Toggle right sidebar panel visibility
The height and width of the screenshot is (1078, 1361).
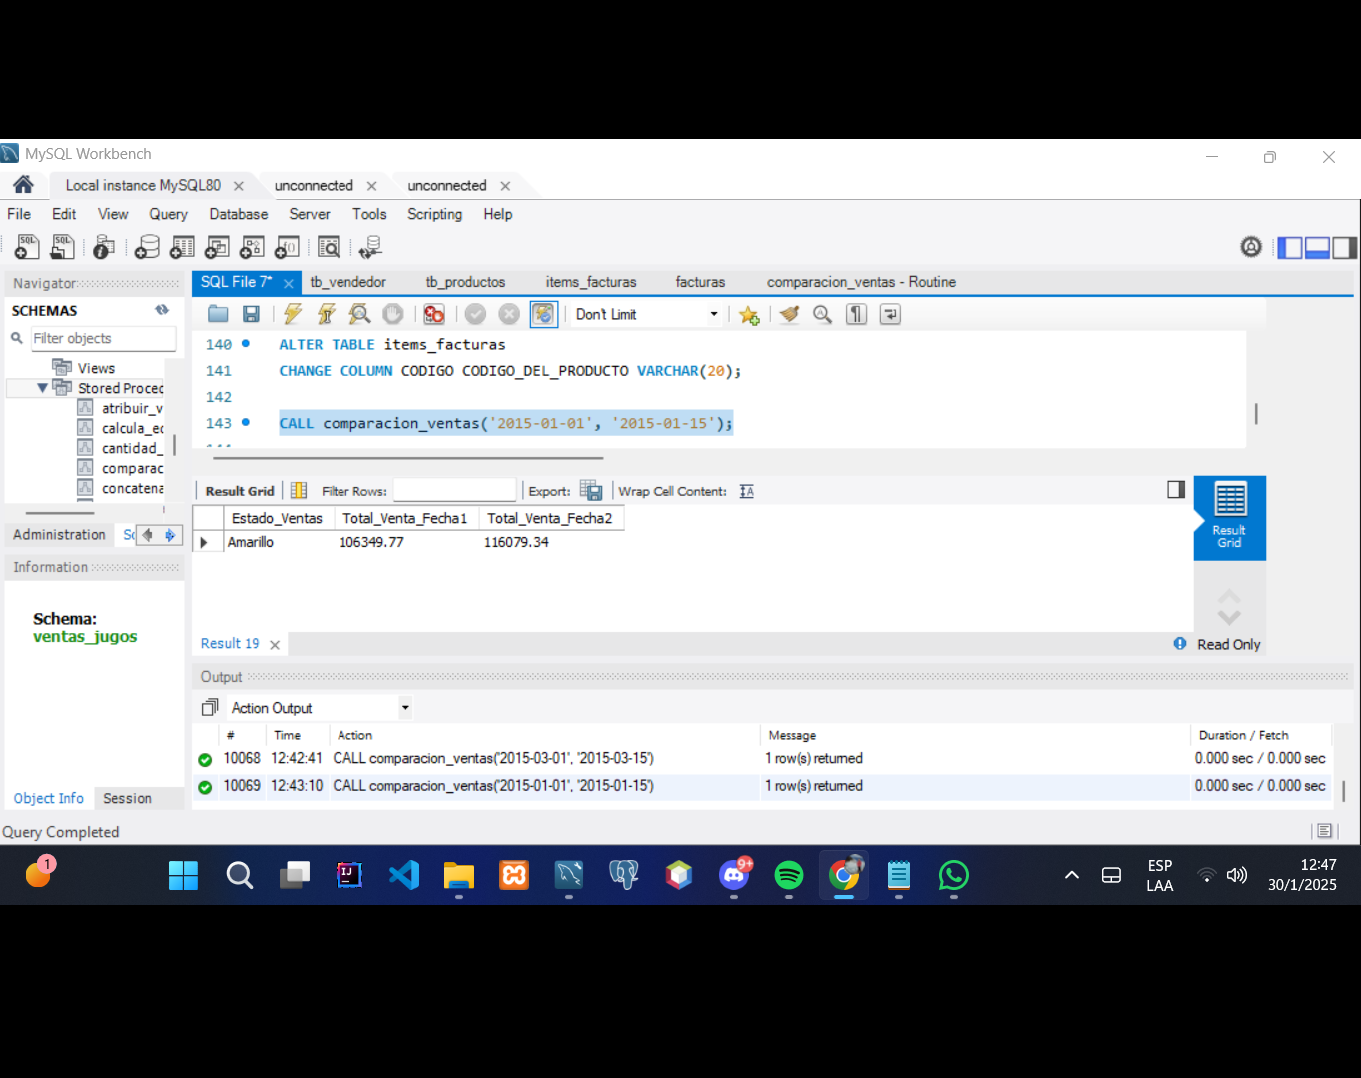[x=1345, y=247]
